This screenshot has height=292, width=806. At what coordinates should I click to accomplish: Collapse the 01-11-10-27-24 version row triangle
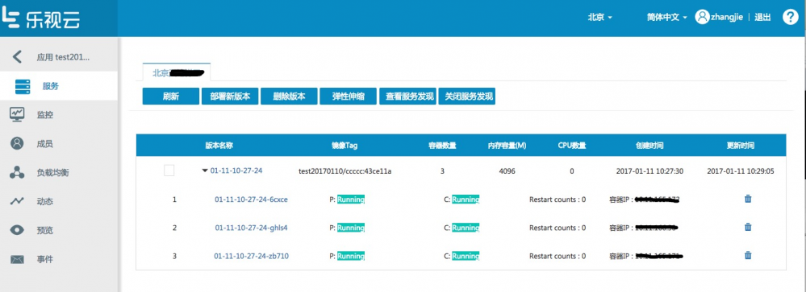(x=205, y=171)
